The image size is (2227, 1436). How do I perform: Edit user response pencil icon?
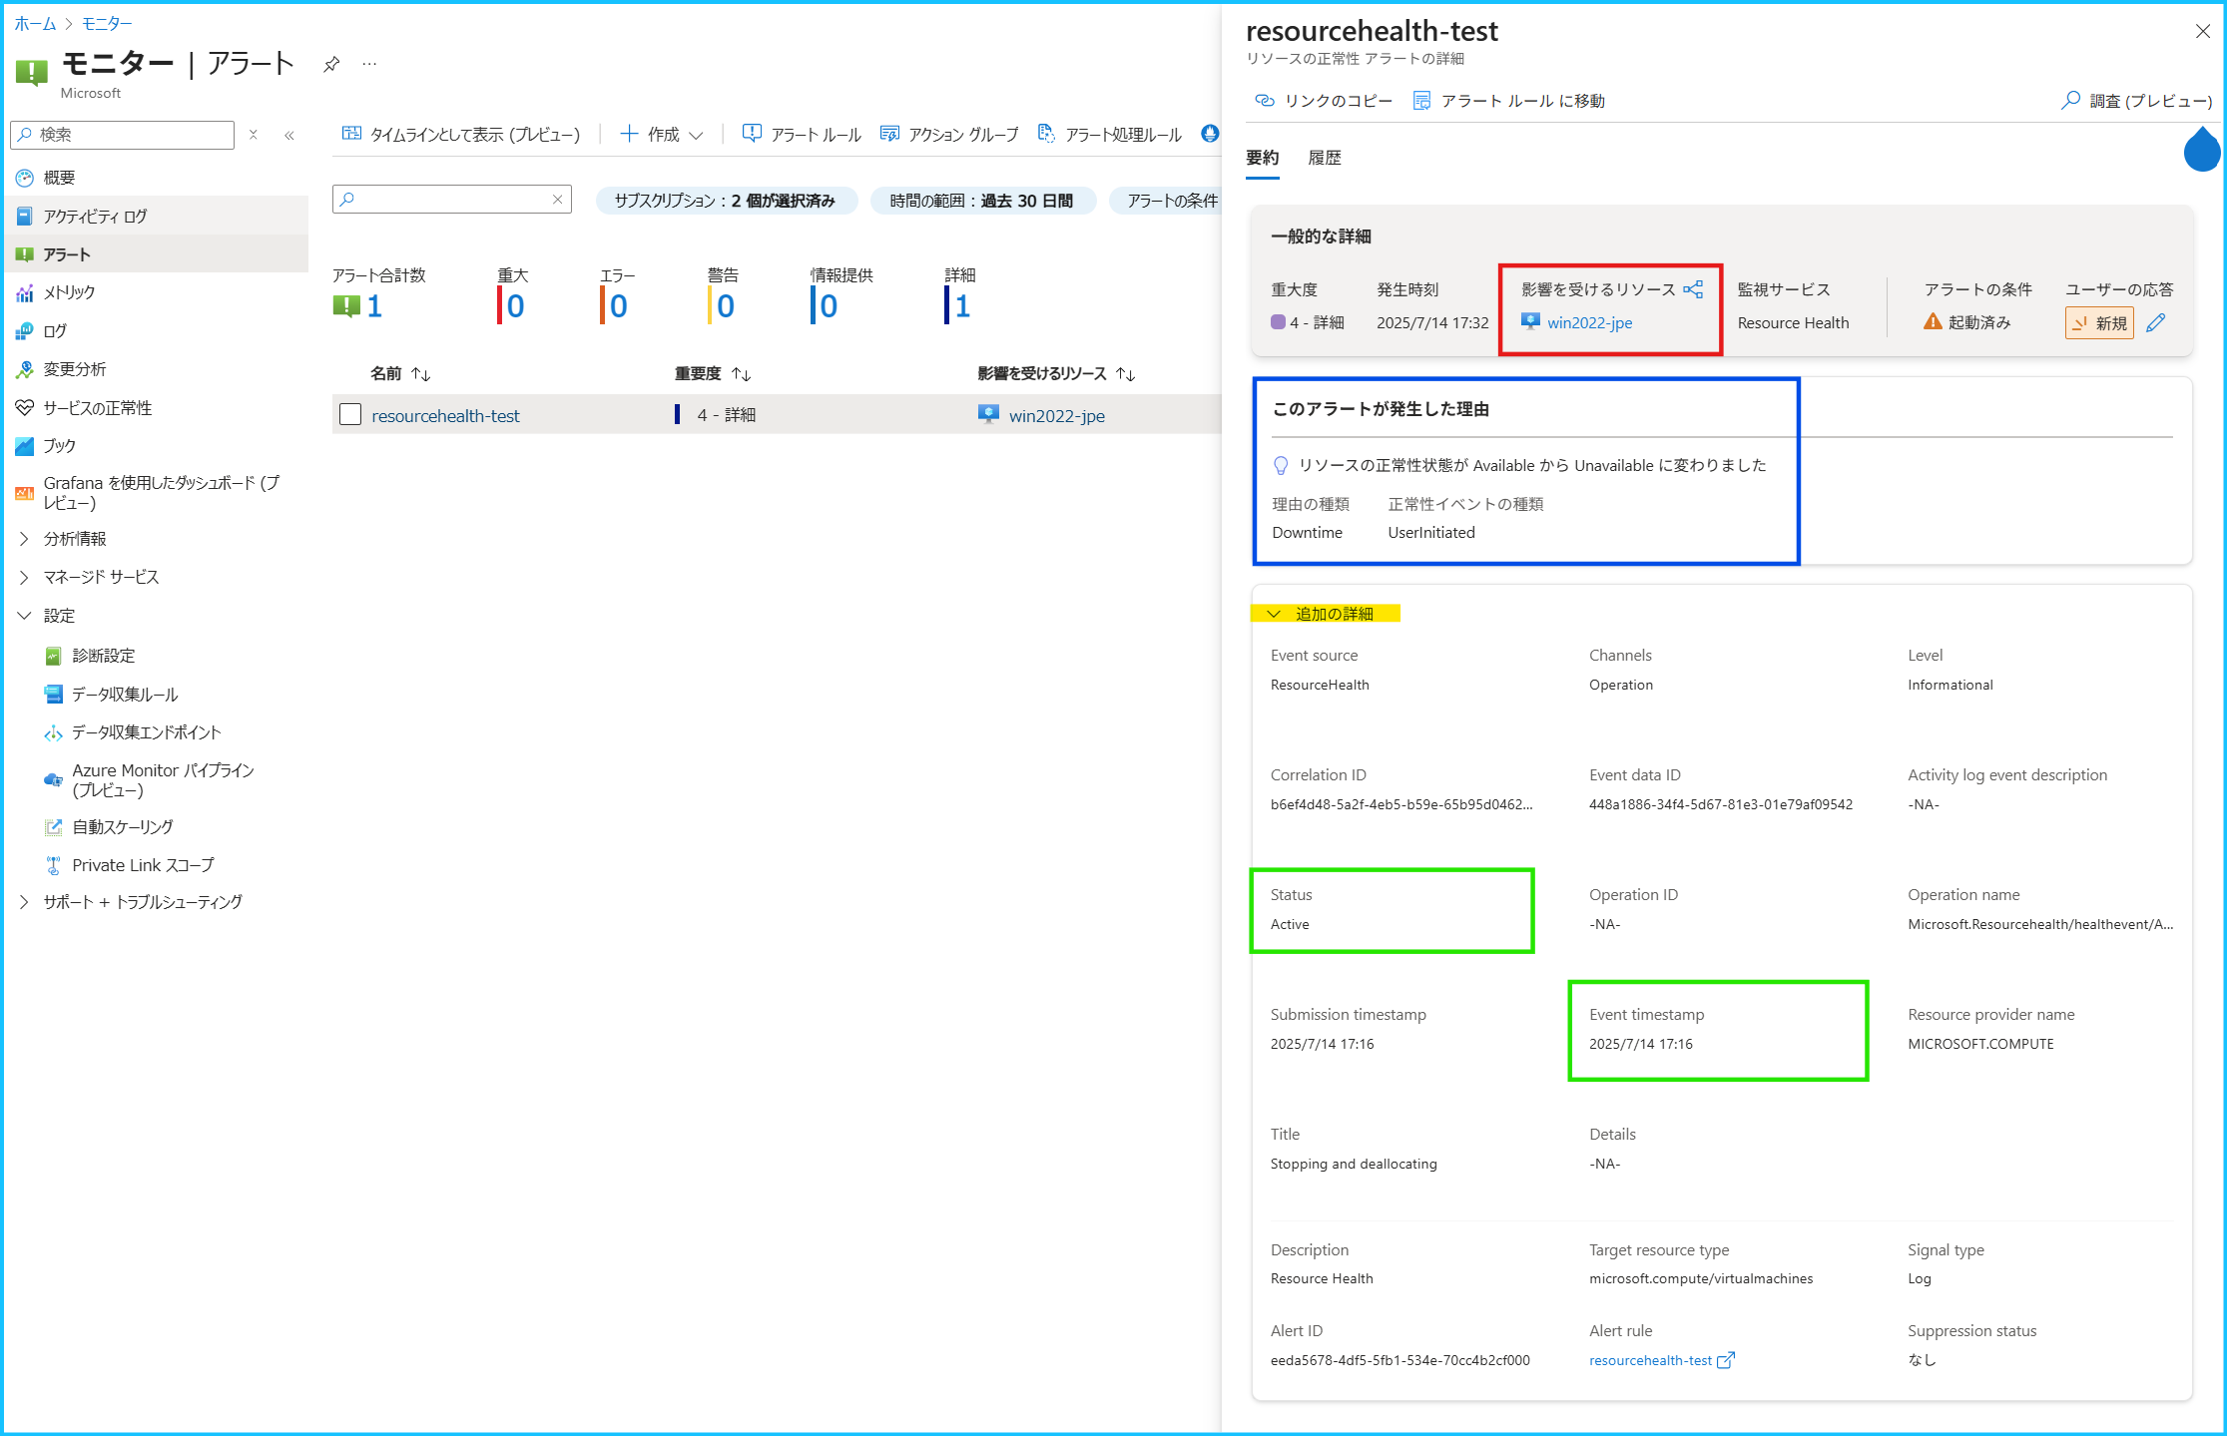click(2156, 322)
